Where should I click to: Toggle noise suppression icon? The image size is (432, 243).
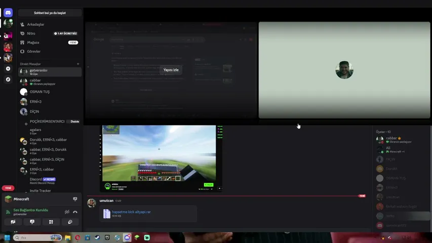click(67, 212)
